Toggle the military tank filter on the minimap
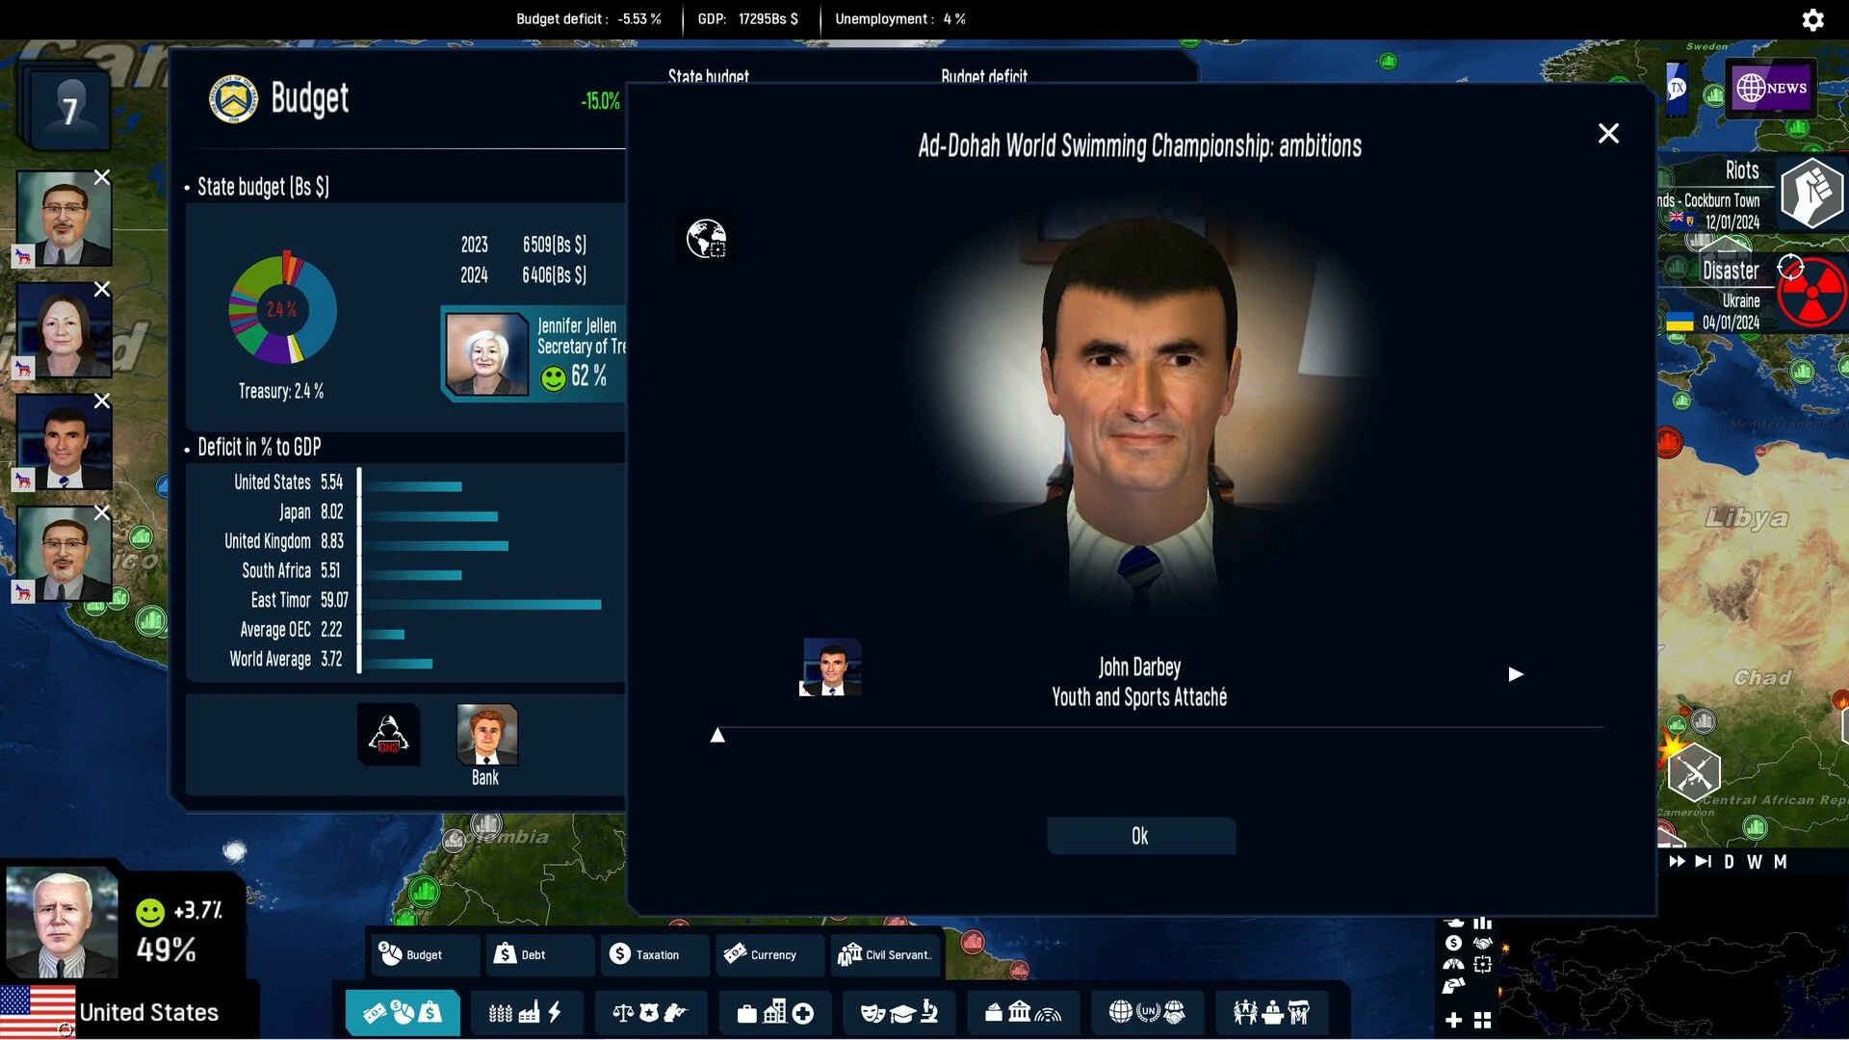The height and width of the screenshot is (1040, 1849). click(x=1455, y=923)
